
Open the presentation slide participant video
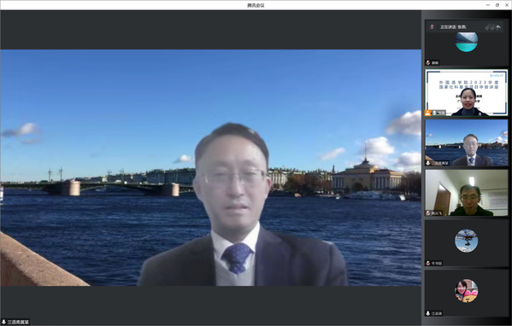click(x=467, y=92)
